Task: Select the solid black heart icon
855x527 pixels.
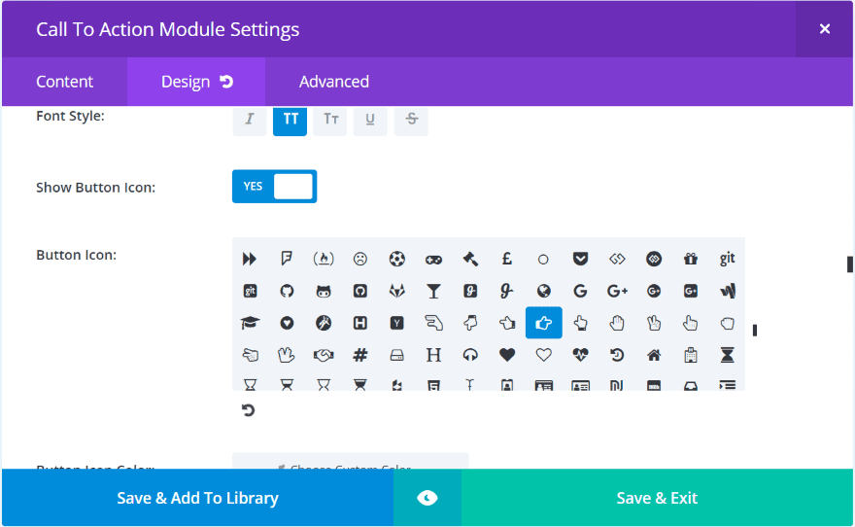Action: [x=506, y=355]
